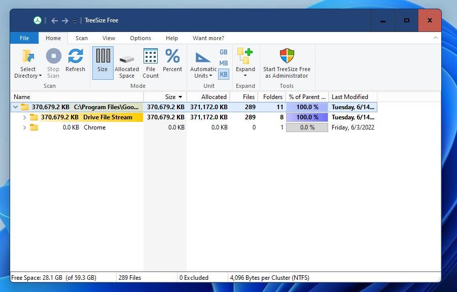Start TreeSize Free as Administrator

click(x=287, y=63)
